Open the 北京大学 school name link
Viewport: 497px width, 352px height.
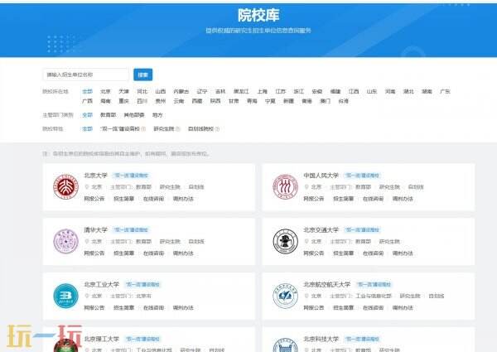96,176
